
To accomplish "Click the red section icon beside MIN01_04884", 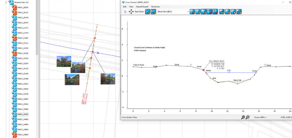I will pyautogui.click(x=14, y=134).
